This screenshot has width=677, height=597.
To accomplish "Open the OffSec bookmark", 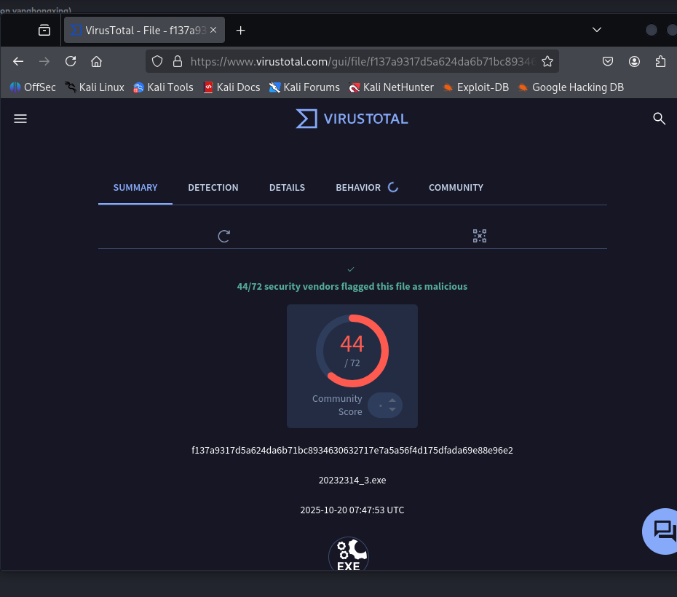I will 33,87.
